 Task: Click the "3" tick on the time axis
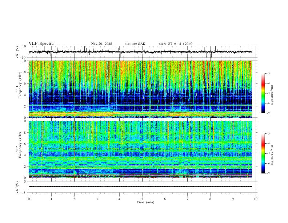click(97, 199)
